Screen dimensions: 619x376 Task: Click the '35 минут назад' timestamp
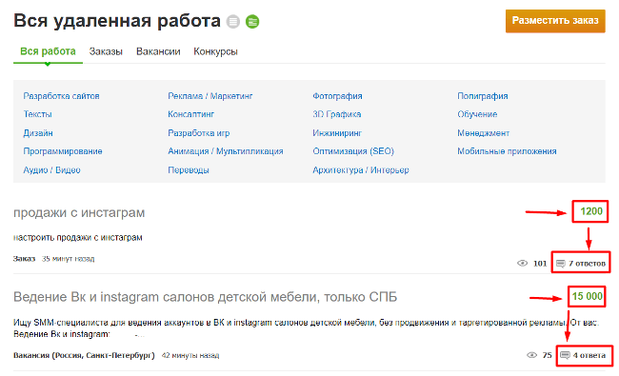[x=68, y=259]
